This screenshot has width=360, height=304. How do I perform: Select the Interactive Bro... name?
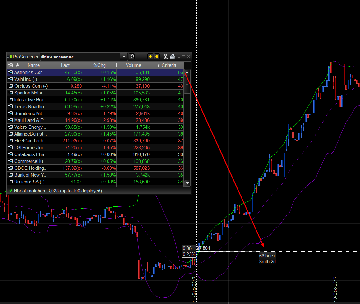(x=30, y=100)
